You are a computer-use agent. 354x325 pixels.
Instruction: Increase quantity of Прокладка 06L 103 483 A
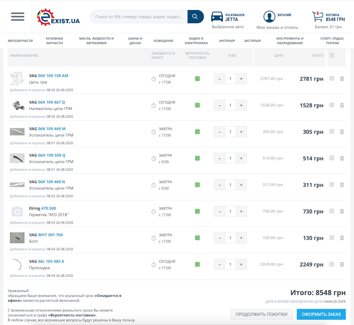pyautogui.click(x=241, y=265)
